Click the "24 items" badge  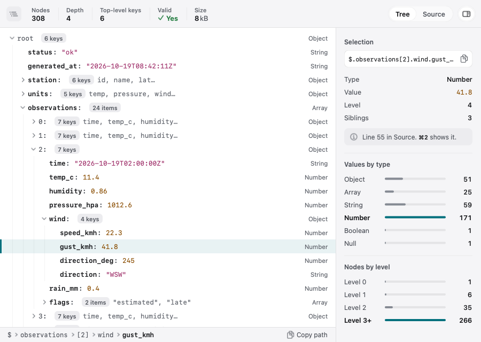coord(105,108)
